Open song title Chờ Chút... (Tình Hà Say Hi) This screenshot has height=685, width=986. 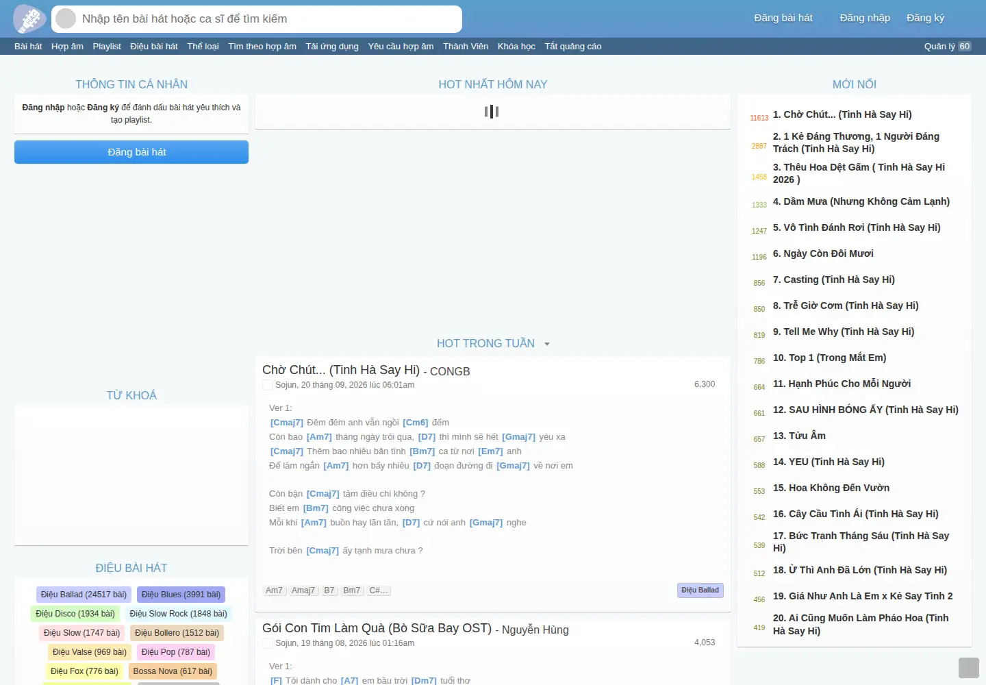341,370
